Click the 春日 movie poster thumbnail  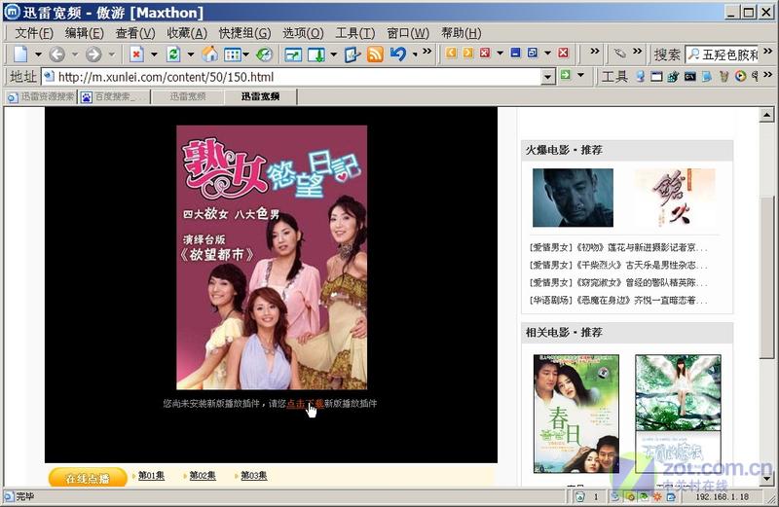[576, 414]
